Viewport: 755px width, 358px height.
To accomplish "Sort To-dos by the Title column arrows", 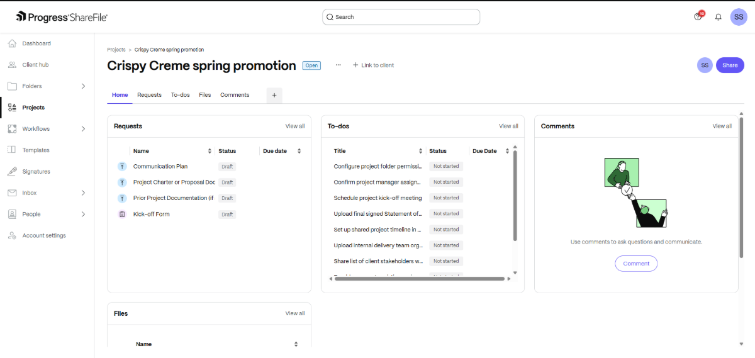I will 420,151.
